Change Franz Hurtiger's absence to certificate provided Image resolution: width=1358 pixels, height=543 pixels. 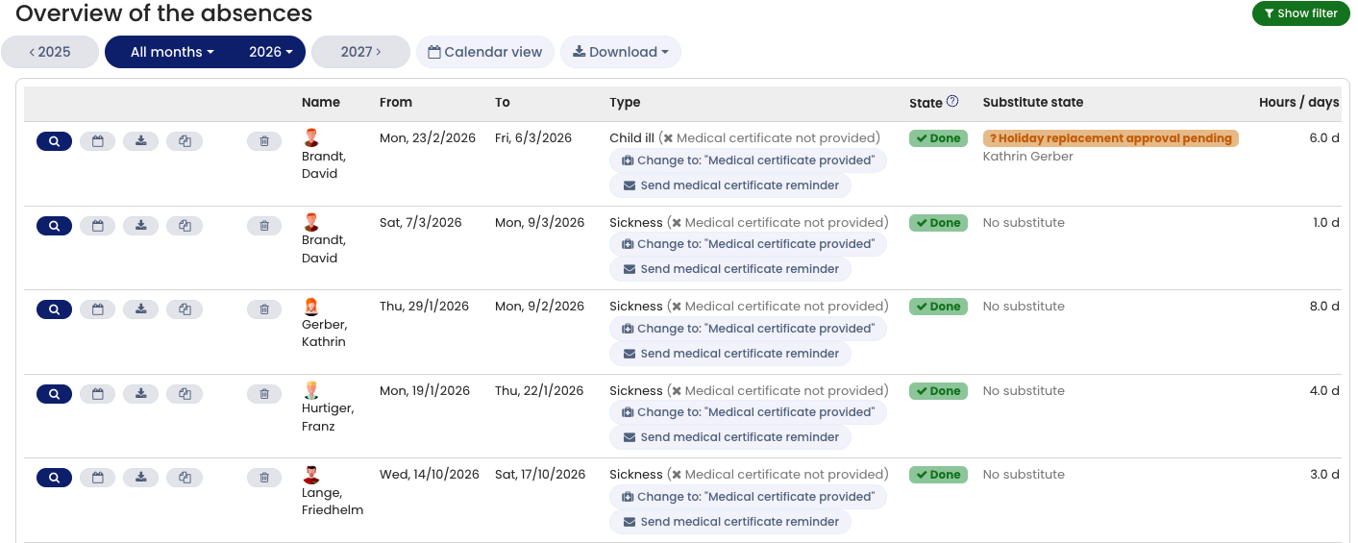click(x=748, y=412)
